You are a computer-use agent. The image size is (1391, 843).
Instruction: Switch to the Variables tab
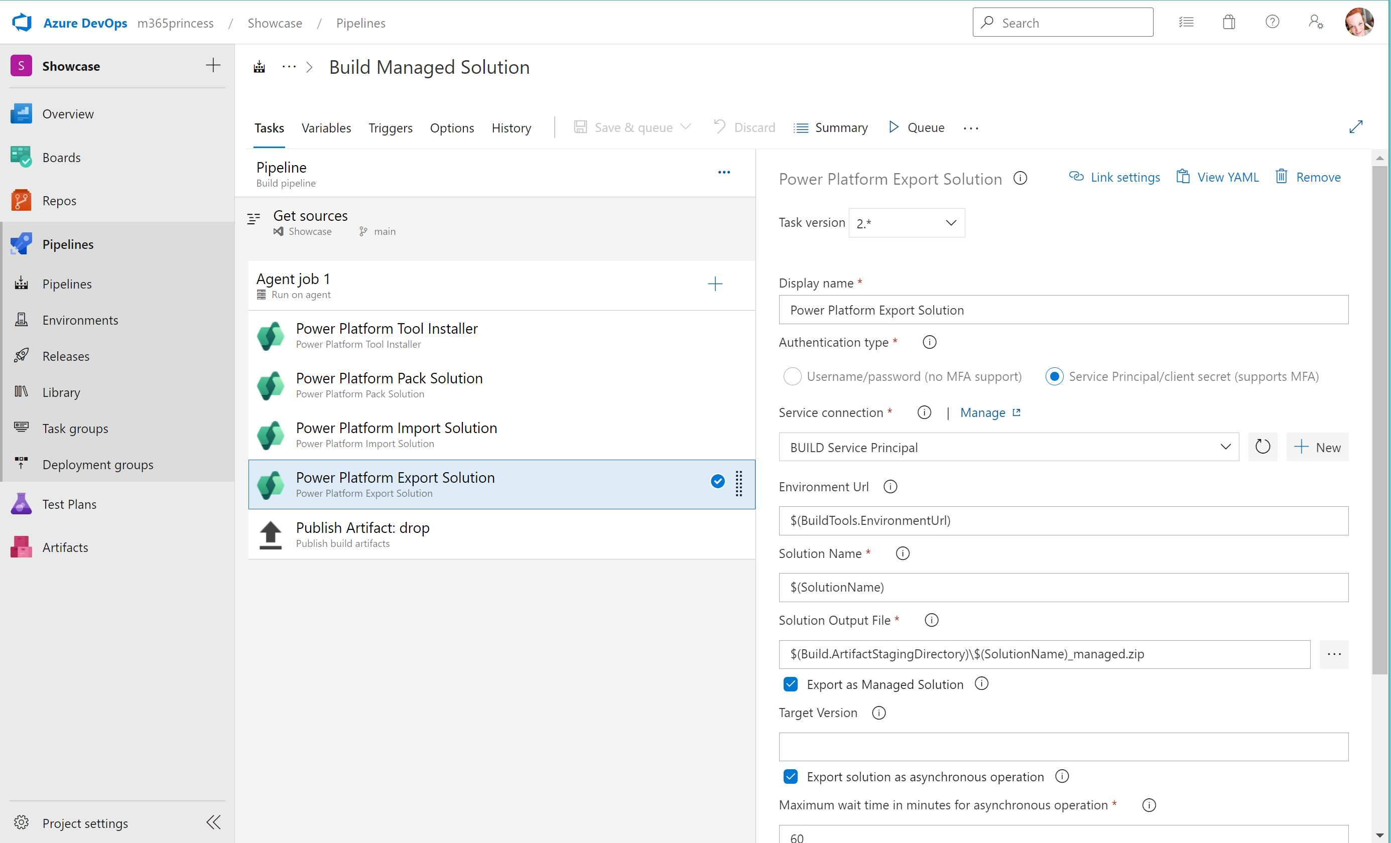(326, 128)
